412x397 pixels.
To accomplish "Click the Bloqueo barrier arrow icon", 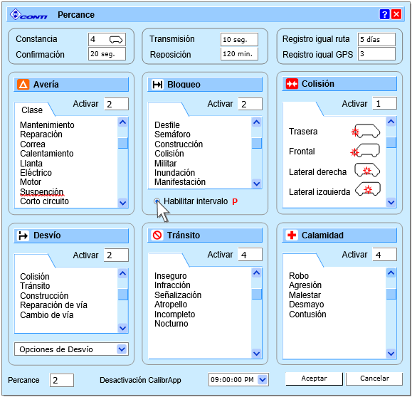I will point(157,85).
